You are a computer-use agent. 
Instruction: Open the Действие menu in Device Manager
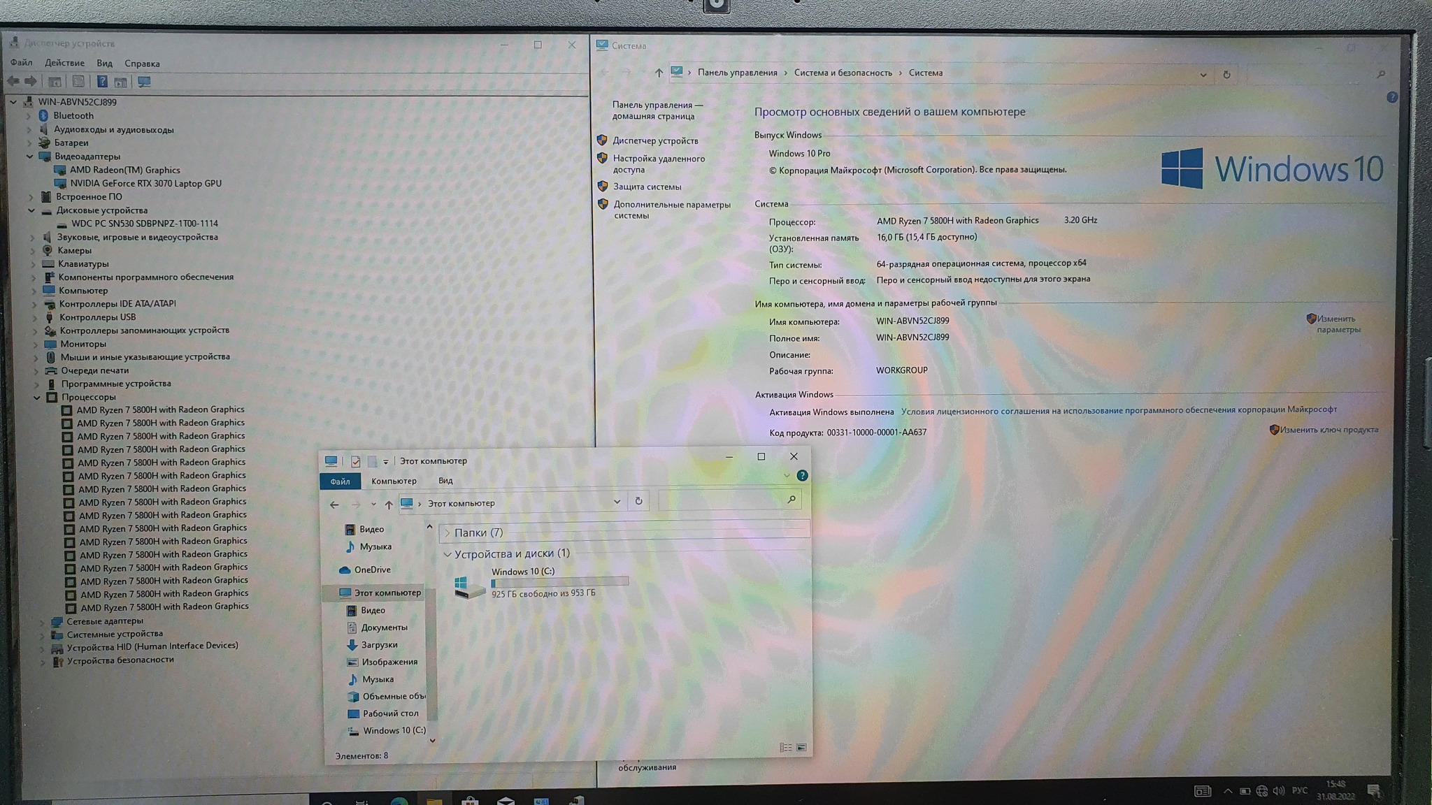pos(64,63)
